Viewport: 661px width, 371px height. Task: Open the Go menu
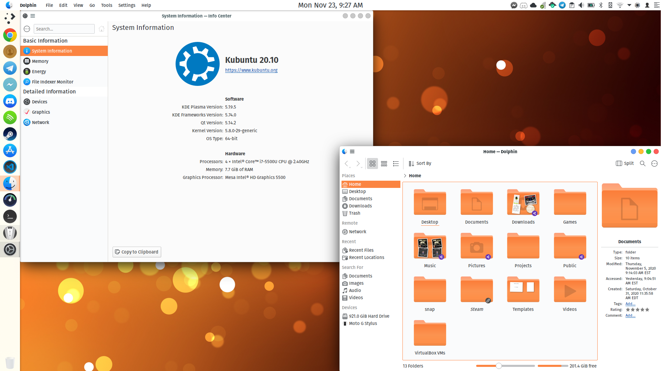(x=92, y=5)
